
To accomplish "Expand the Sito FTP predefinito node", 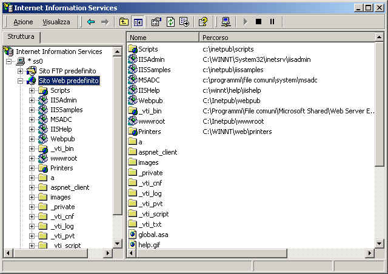I will coord(20,71).
